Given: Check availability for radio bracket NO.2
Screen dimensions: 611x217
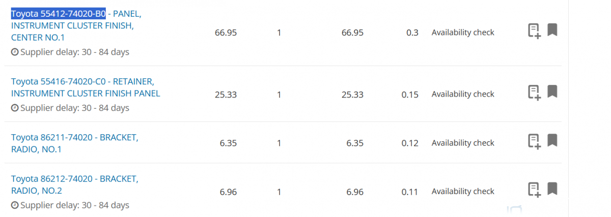Looking at the screenshot, I should click(x=463, y=192).
